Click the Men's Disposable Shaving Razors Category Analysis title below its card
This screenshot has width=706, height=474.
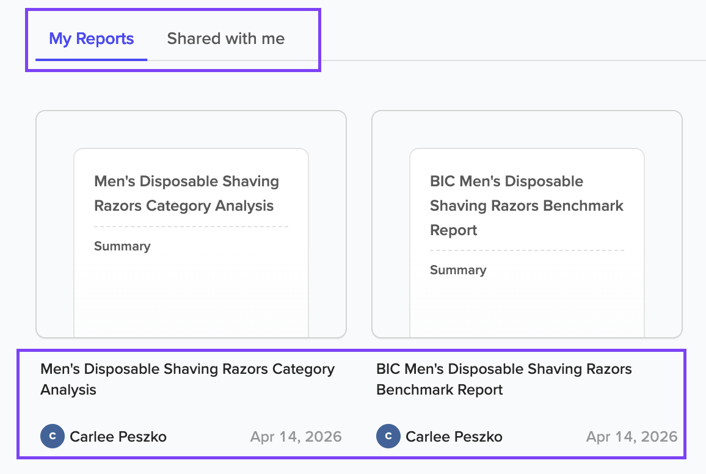click(x=187, y=379)
